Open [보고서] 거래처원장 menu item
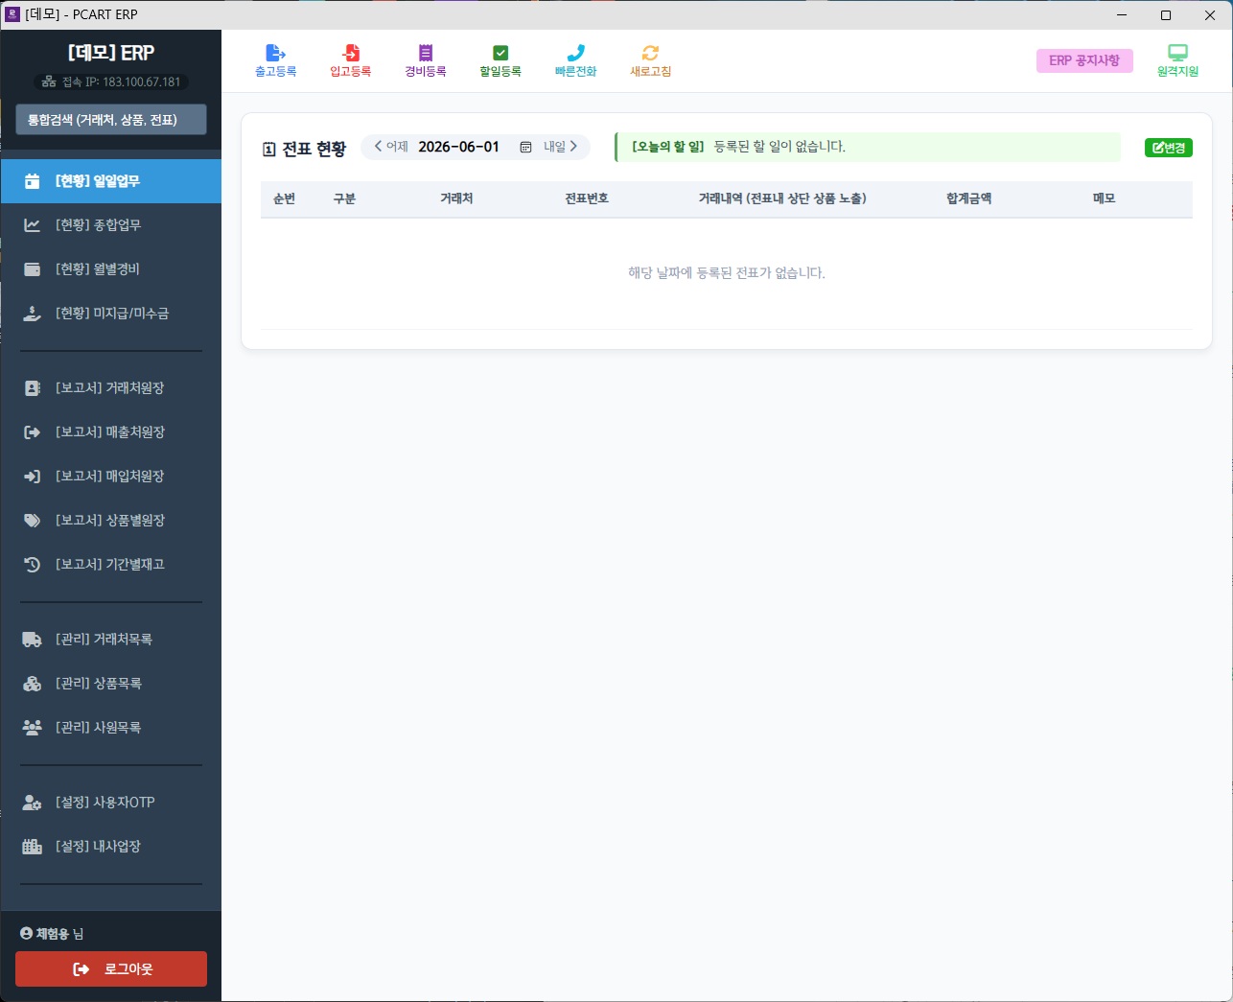The height and width of the screenshot is (1002, 1233). [111, 388]
